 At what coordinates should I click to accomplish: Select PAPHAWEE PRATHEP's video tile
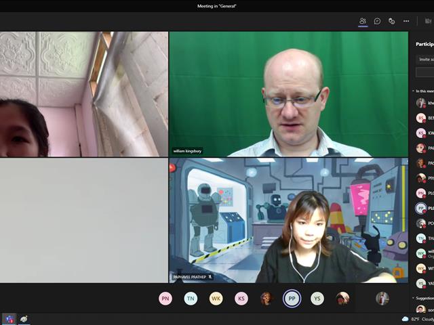289,221
